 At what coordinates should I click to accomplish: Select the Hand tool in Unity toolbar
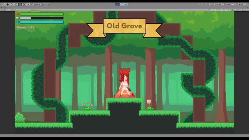point(3,4)
